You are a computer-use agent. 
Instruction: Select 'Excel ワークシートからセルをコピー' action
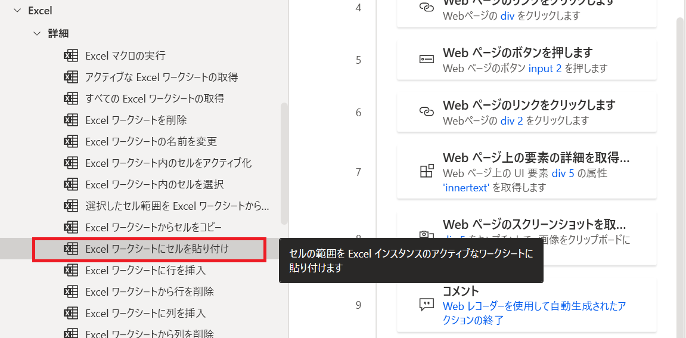(154, 227)
